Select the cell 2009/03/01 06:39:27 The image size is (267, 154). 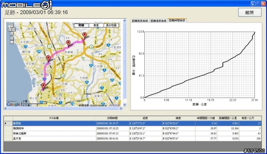(x=112, y=124)
